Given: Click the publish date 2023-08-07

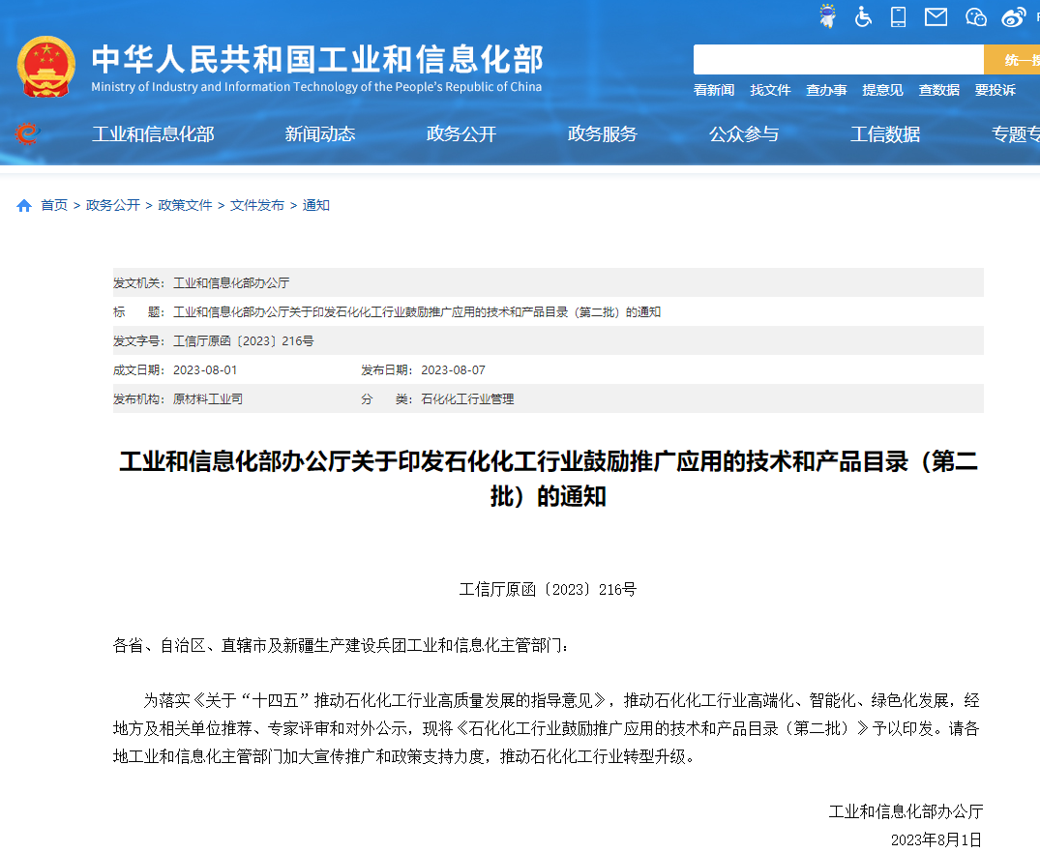Looking at the screenshot, I should coord(453,370).
